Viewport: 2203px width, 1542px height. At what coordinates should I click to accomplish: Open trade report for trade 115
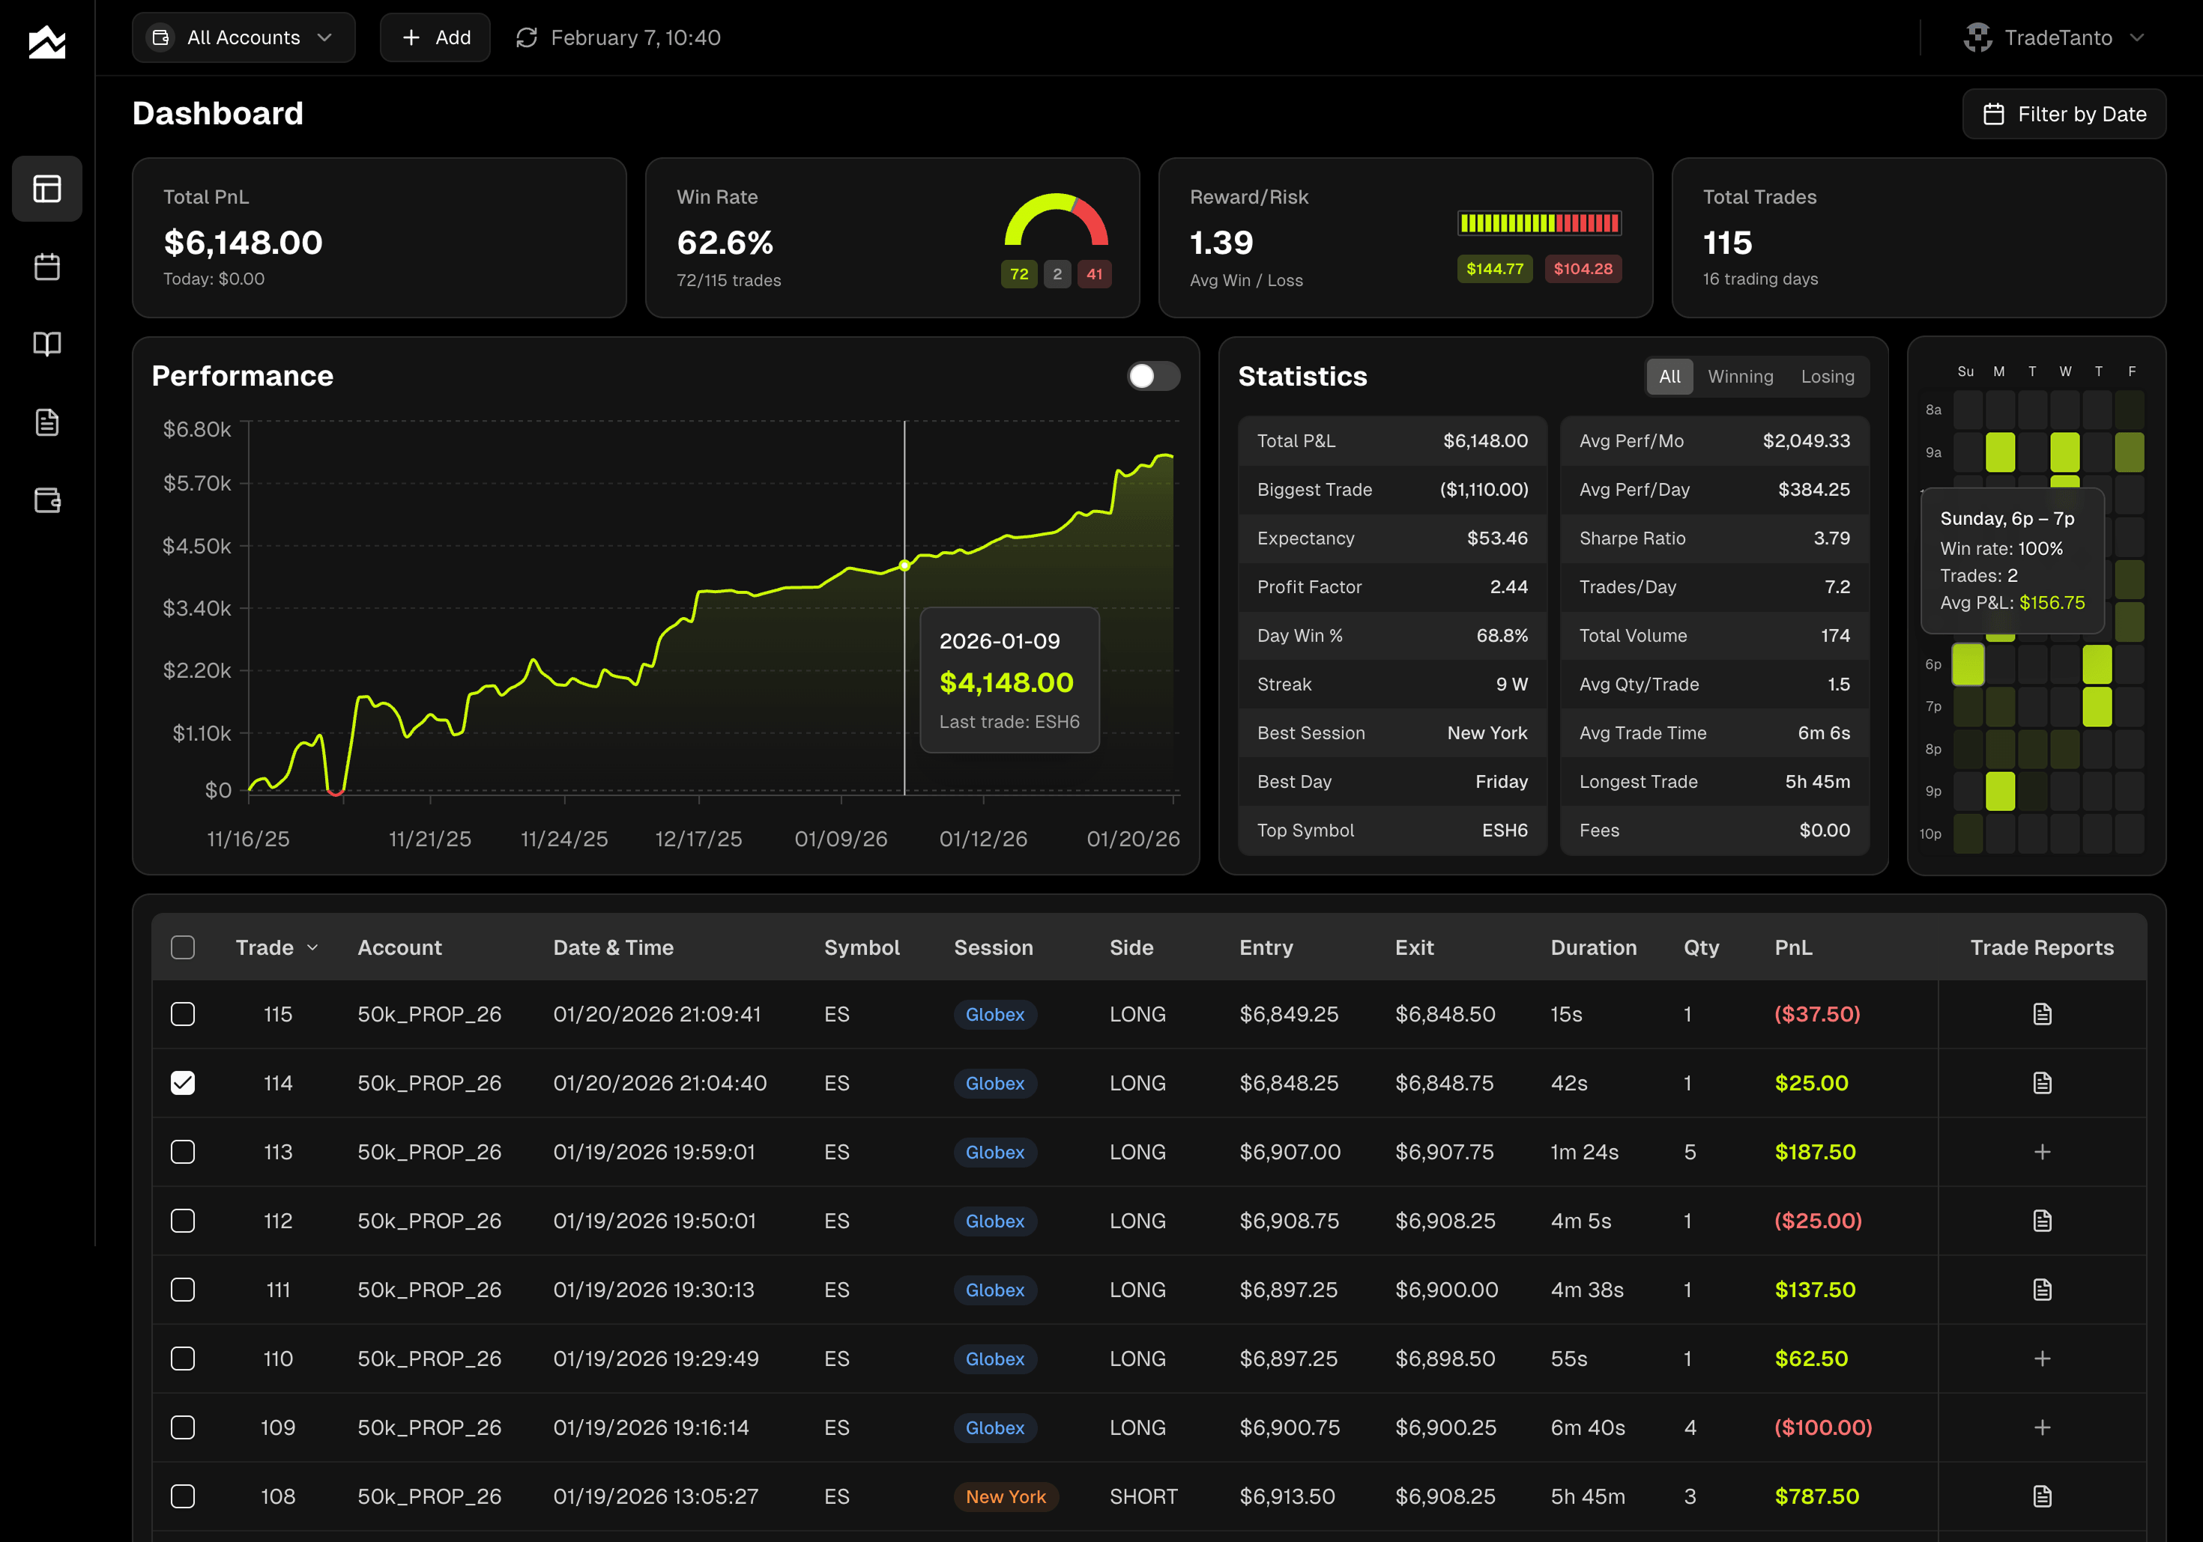point(2042,1013)
